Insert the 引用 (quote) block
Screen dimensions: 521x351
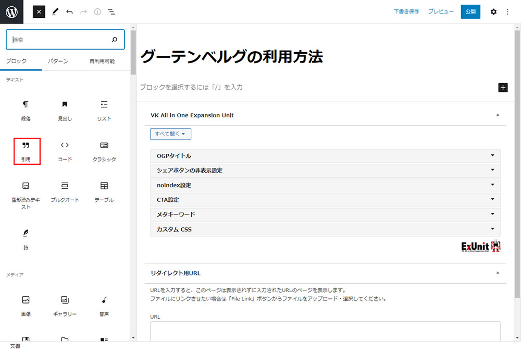[x=27, y=151]
